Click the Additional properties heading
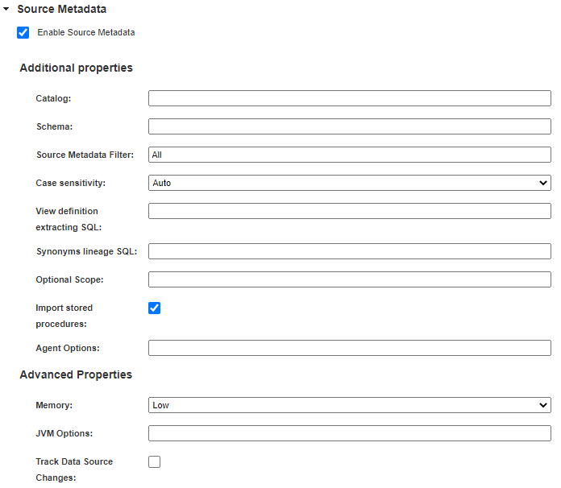561x488 pixels. [77, 68]
